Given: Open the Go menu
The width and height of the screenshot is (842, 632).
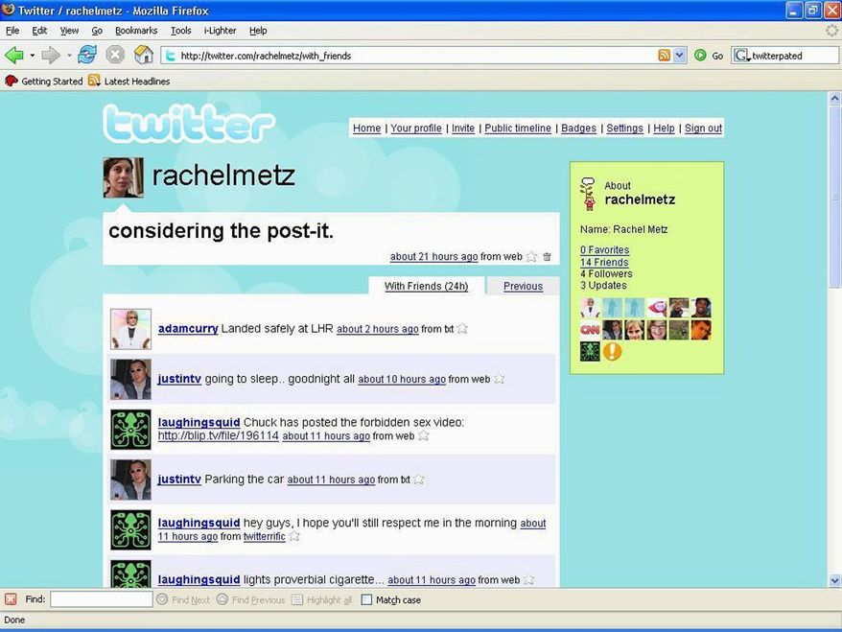Looking at the screenshot, I should (x=97, y=31).
